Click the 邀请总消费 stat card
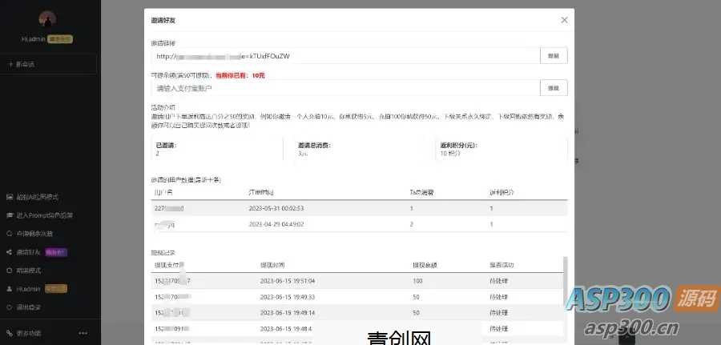This screenshot has width=721, height=345. [359, 149]
